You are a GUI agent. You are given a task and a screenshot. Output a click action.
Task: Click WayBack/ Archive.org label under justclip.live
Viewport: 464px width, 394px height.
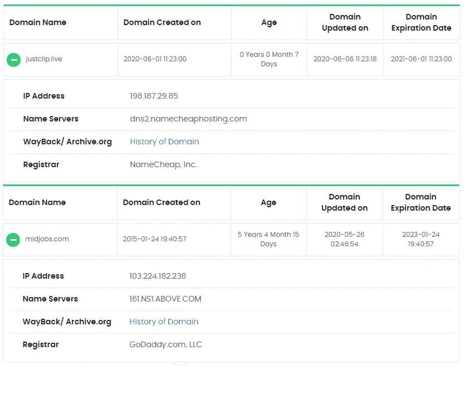click(67, 142)
